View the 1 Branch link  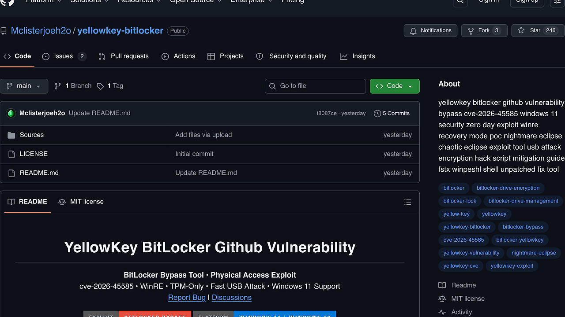click(73, 86)
